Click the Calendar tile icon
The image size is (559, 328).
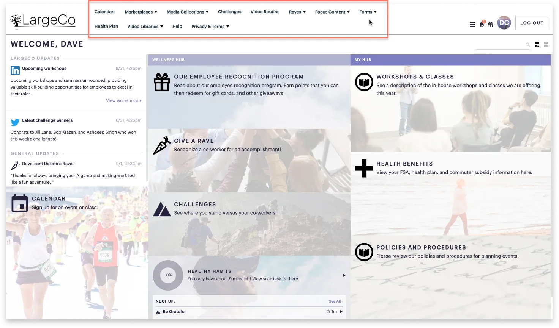pyautogui.click(x=20, y=203)
